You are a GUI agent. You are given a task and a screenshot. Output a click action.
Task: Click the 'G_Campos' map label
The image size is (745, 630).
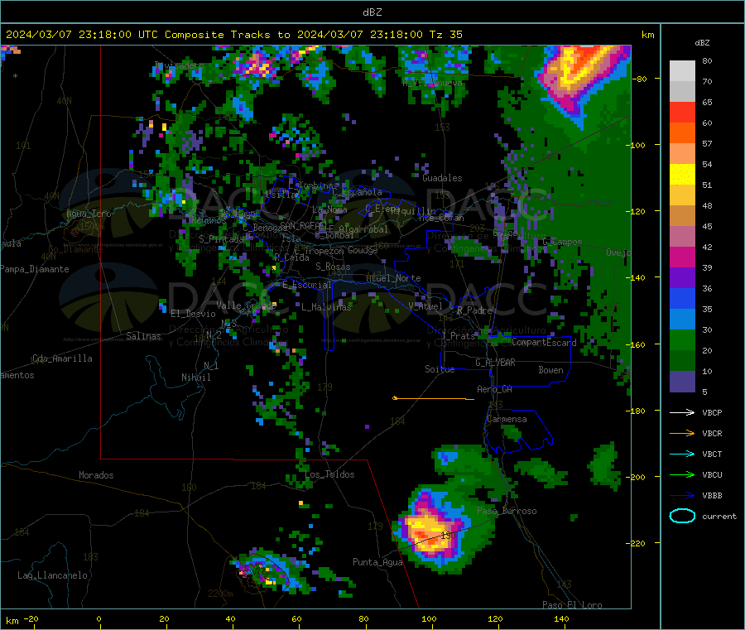point(563,242)
